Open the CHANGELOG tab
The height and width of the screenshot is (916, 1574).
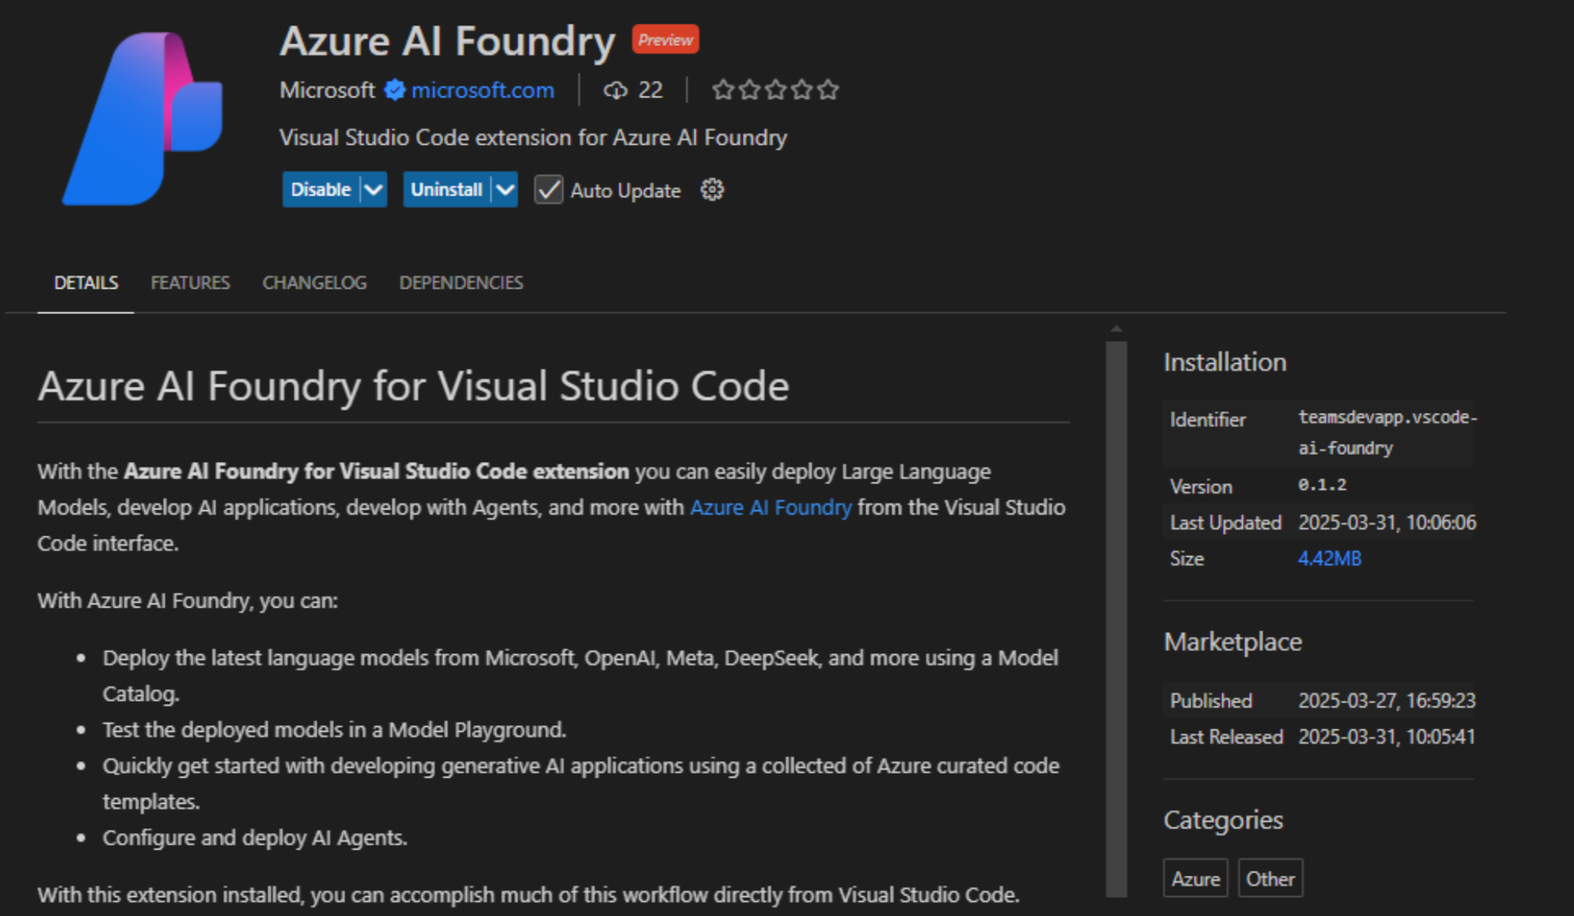(x=314, y=282)
